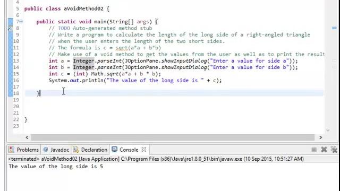Click the terminated launch description line

pyautogui.click(x=156, y=159)
